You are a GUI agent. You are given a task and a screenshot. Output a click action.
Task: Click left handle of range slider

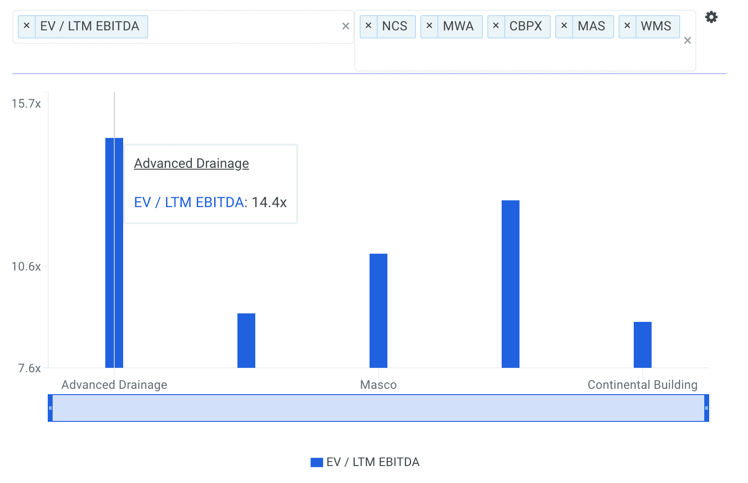50,408
